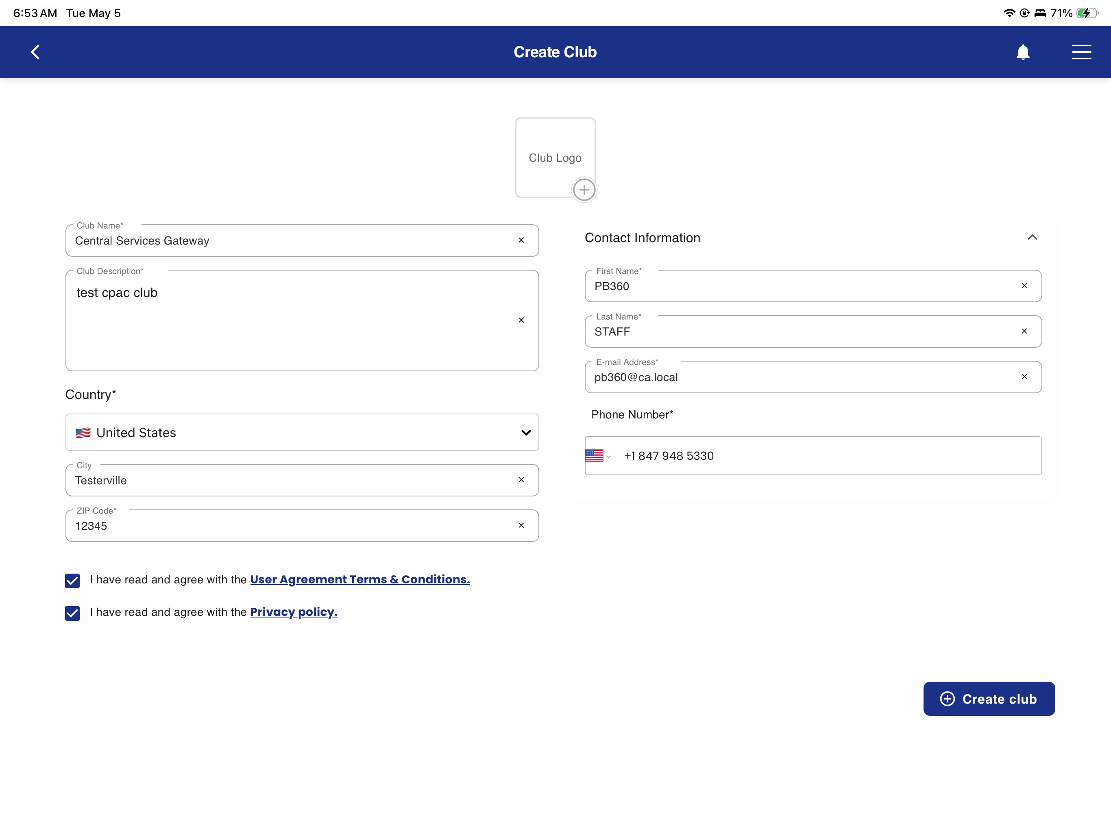Image resolution: width=1111 pixels, height=832 pixels.
Task: Add a club logo with plus icon
Action: point(584,190)
